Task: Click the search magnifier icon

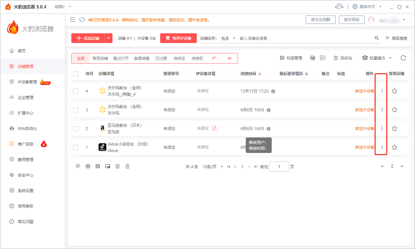Action: coord(376,38)
